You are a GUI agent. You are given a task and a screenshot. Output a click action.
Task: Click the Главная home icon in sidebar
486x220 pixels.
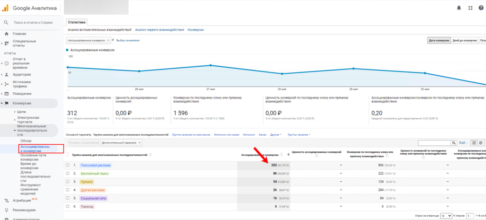(6, 34)
